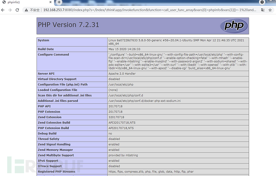This screenshot has height=176, width=276.
Task: Click the System row label
Action: 44,40
